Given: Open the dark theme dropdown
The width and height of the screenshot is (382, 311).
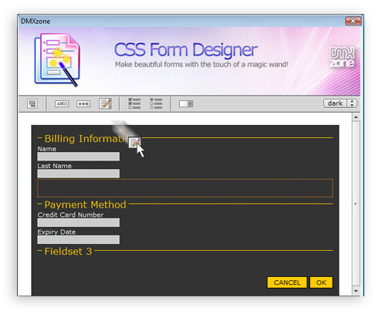Looking at the screenshot, I should (335, 103).
